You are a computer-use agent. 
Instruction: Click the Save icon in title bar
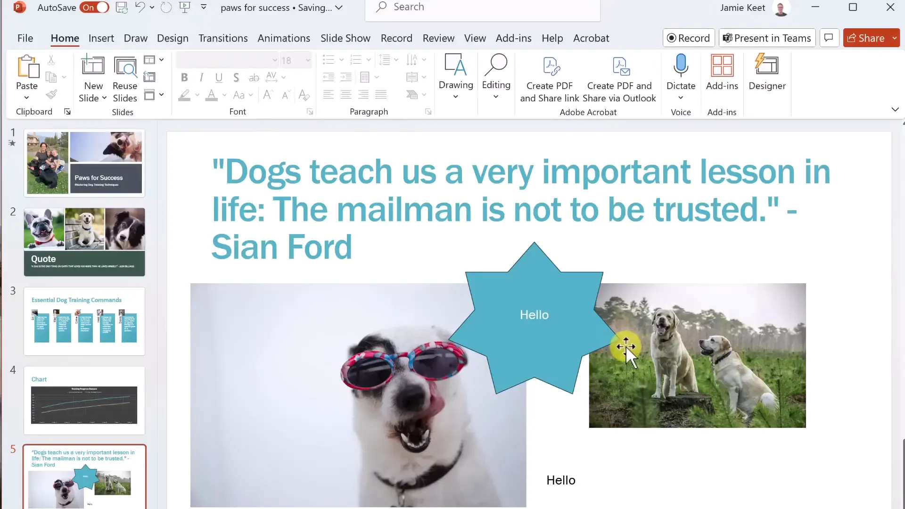pos(122,8)
